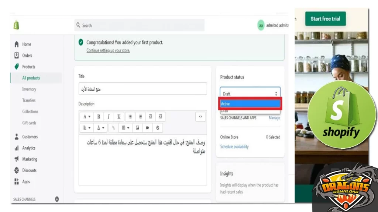Insert a numbered list in the description

tap(140, 117)
